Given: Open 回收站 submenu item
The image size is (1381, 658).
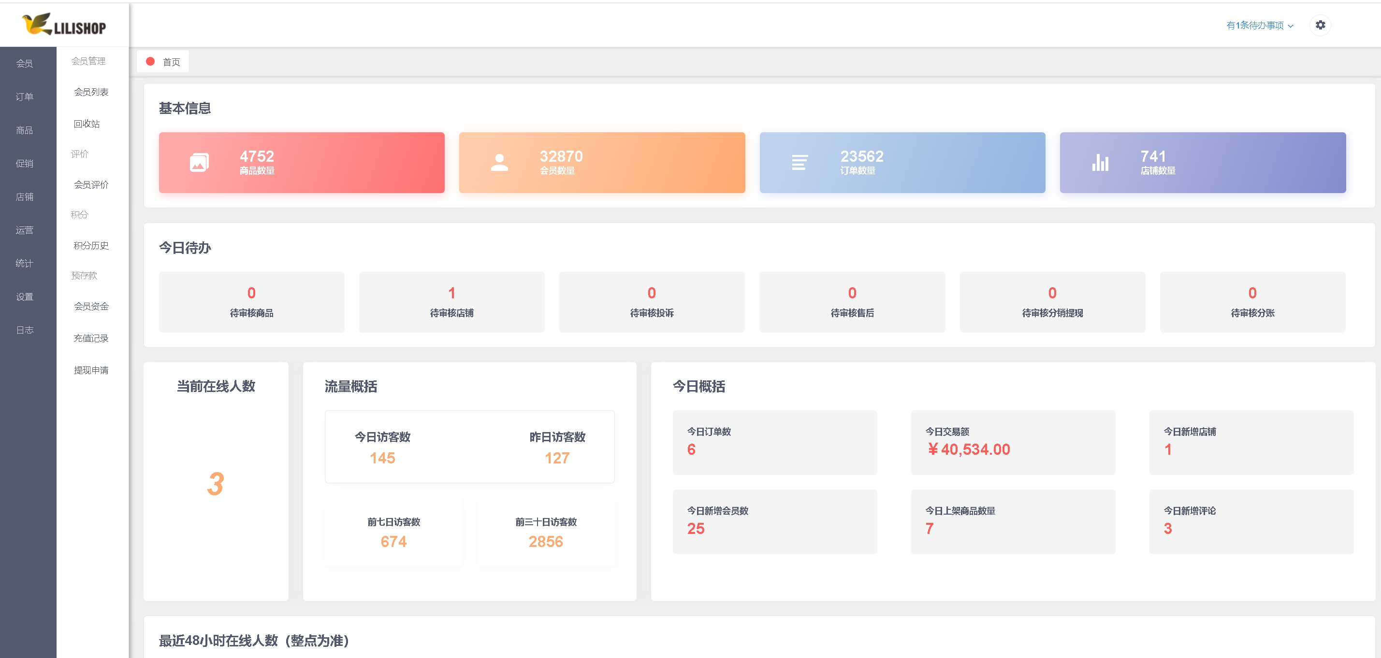Looking at the screenshot, I should [x=87, y=124].
